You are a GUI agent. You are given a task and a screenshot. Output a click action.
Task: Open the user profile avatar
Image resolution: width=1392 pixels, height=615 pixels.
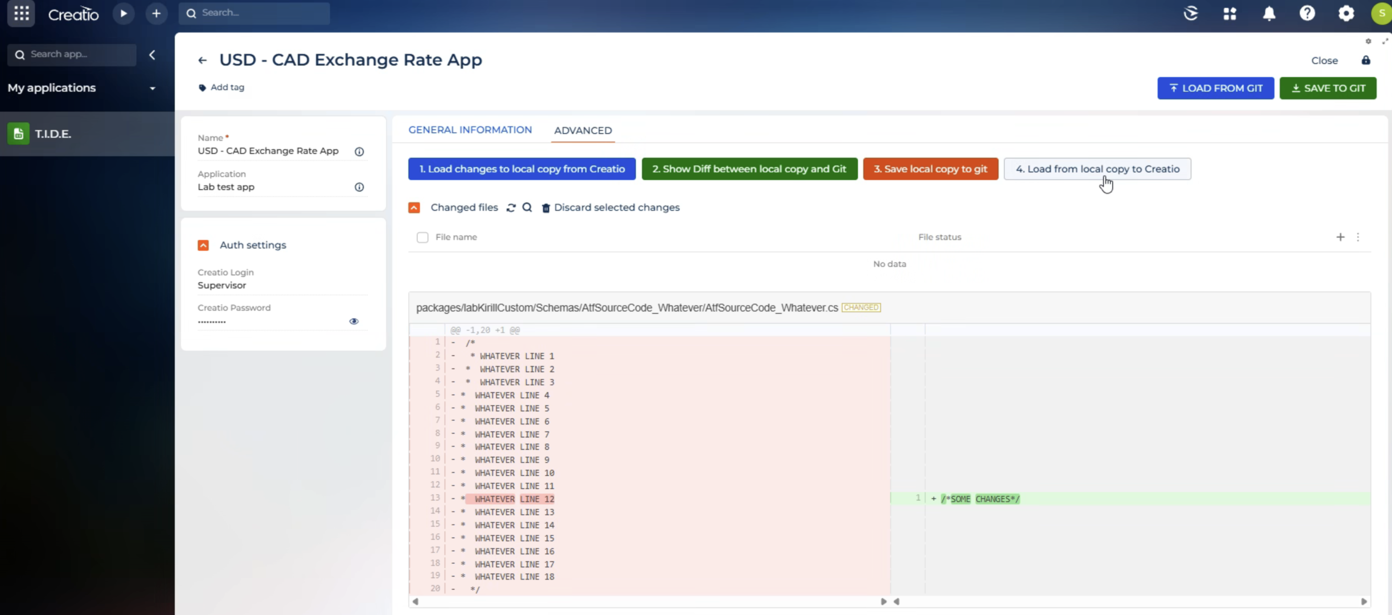coord(1382,13)
